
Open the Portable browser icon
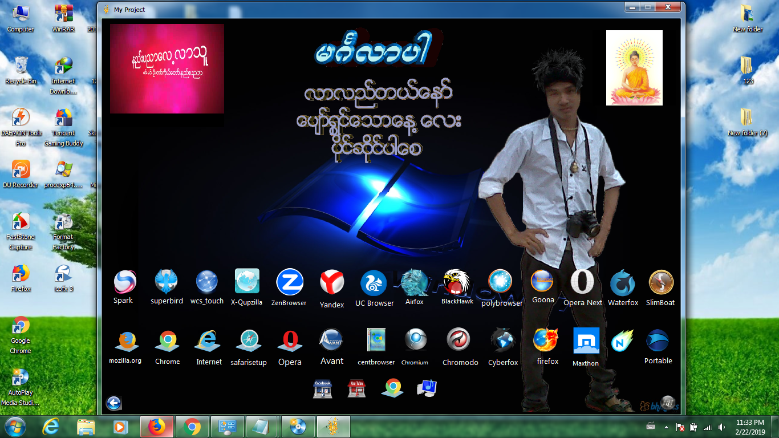658,341
